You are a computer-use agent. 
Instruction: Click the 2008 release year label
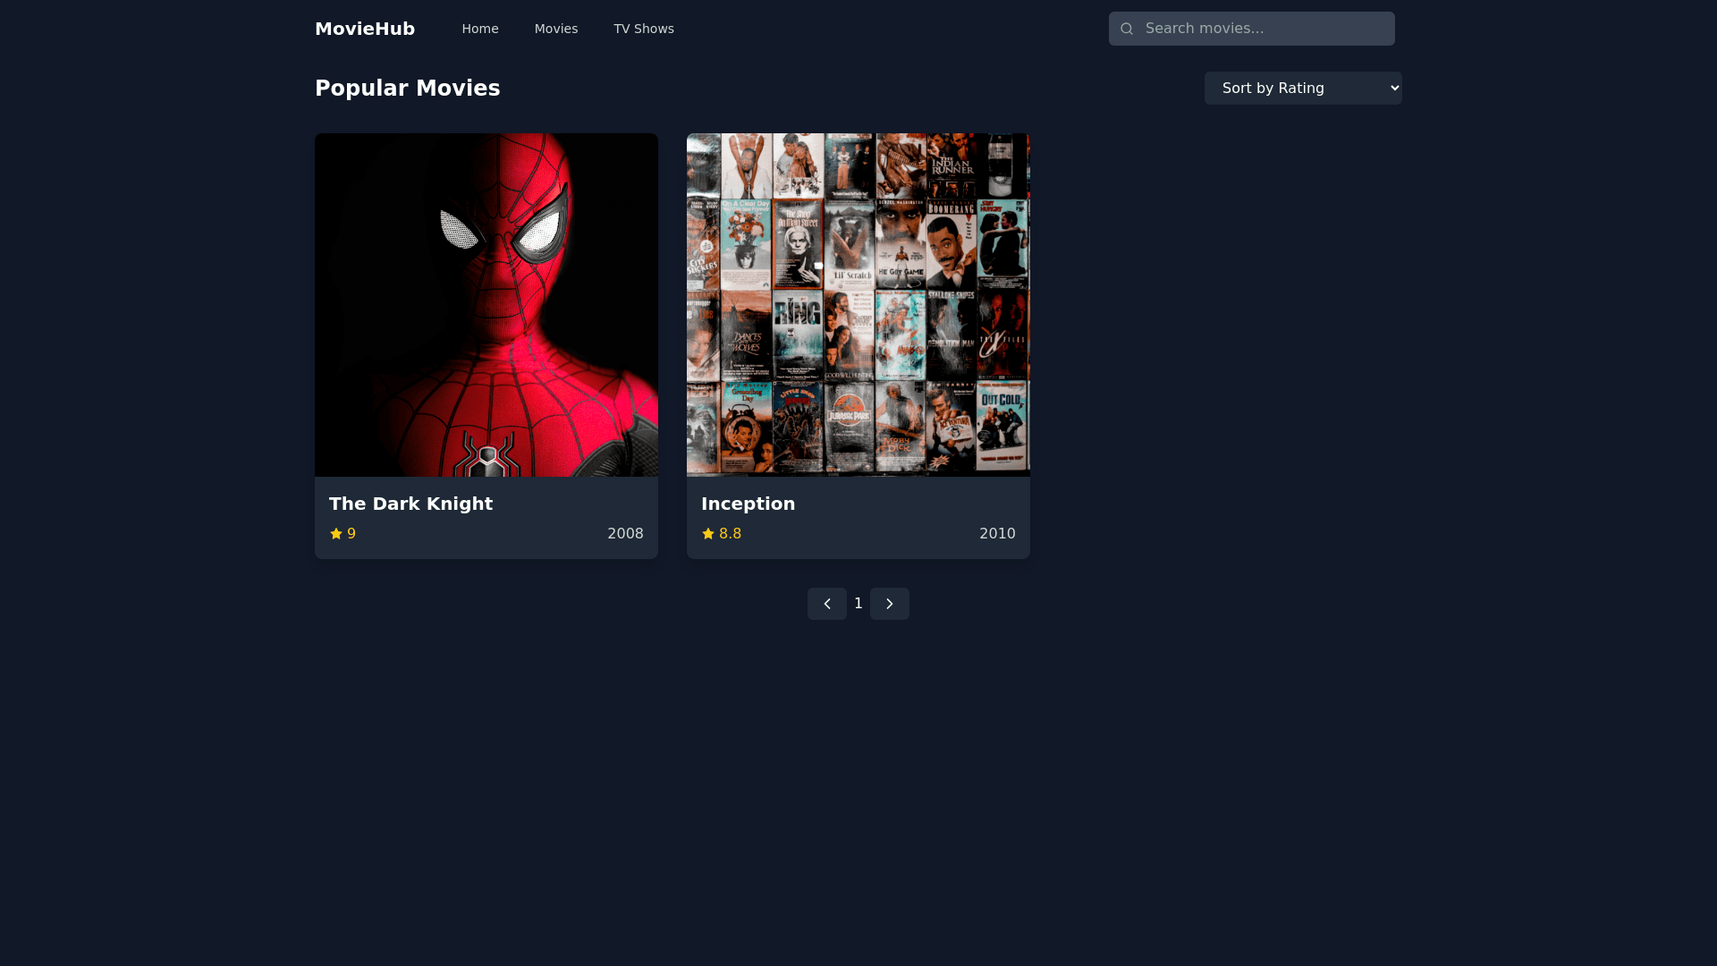pyautogui.click(x=625, y=534)
